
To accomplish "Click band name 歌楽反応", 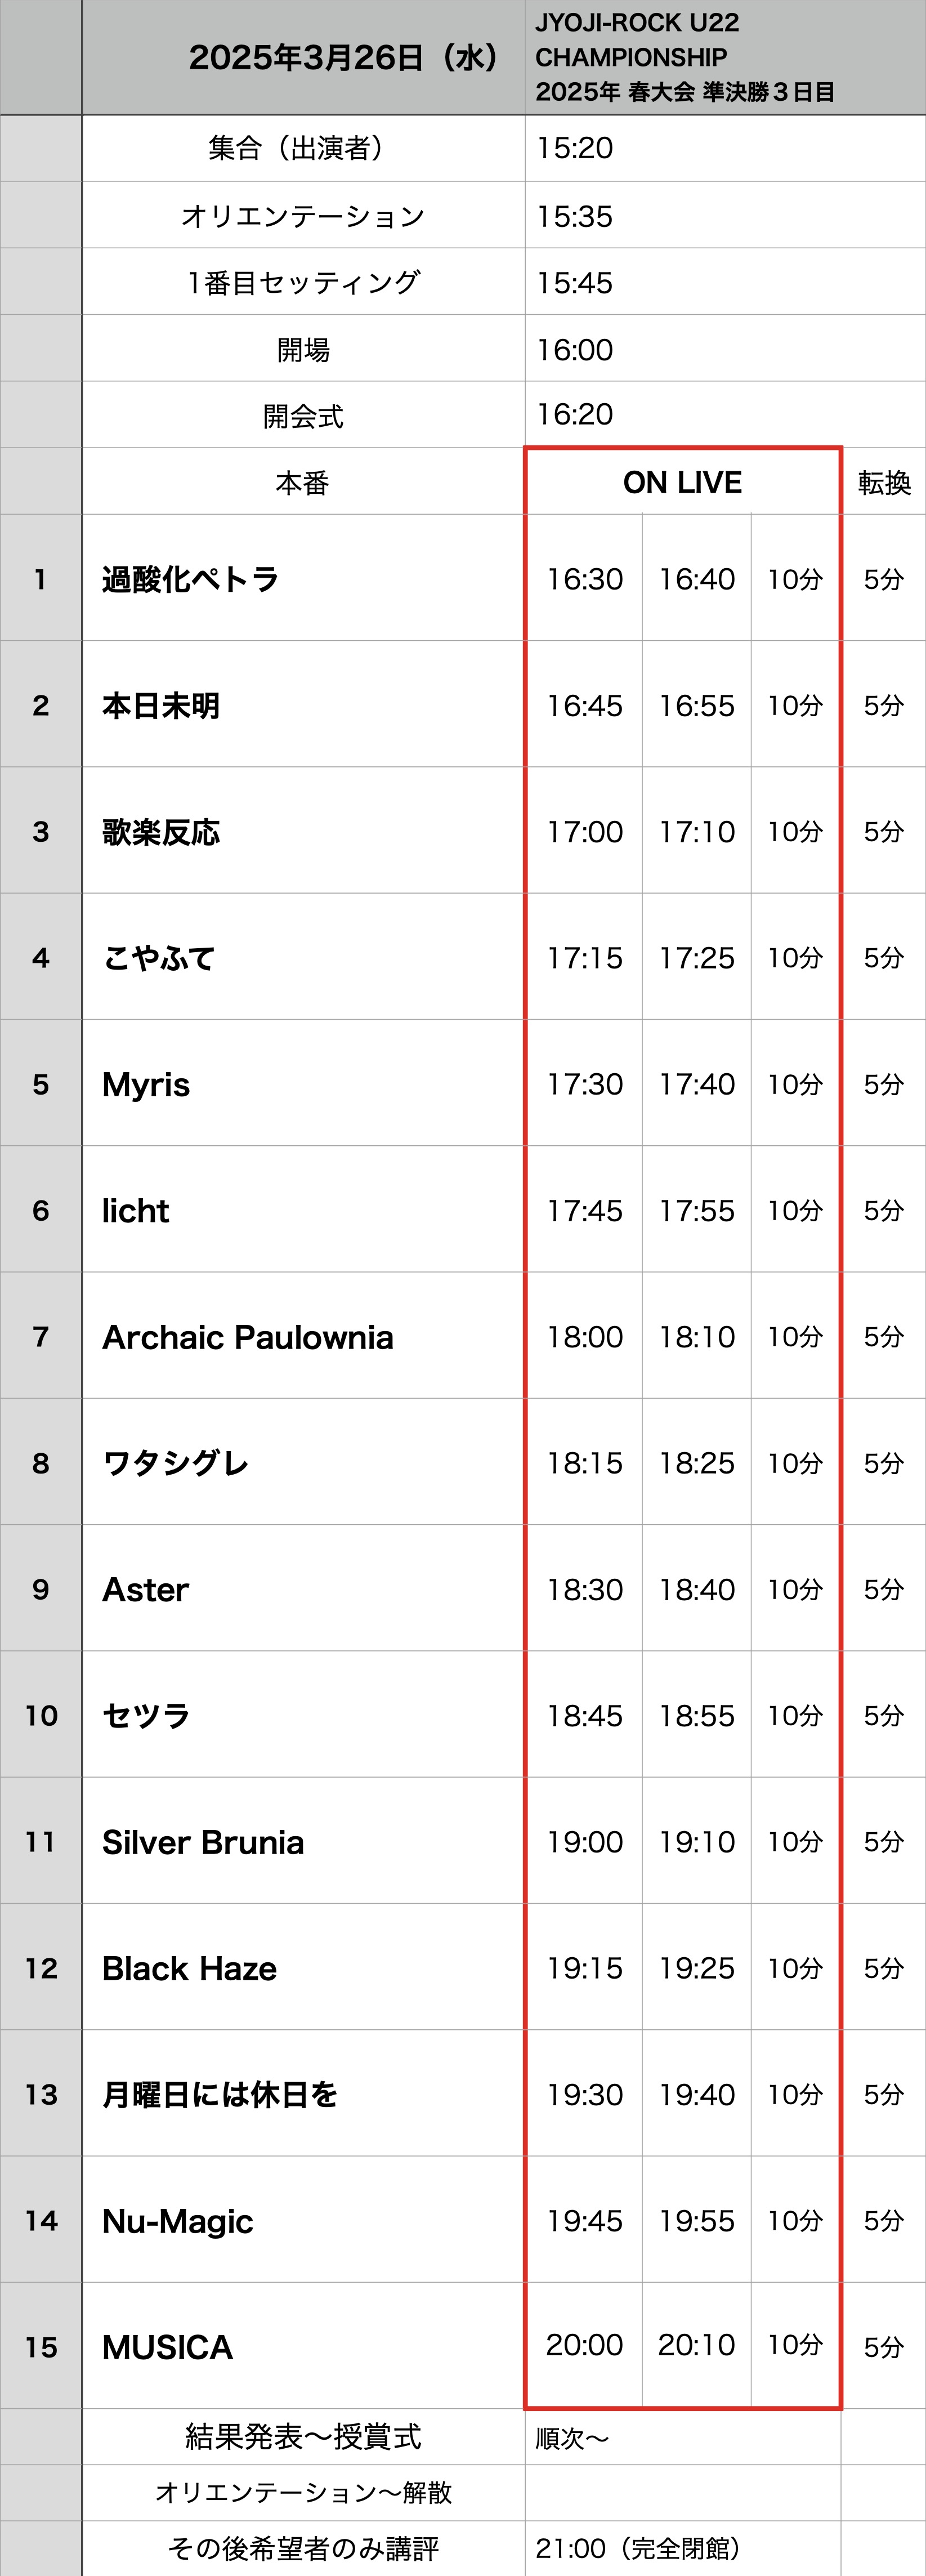I will point(161,832).
